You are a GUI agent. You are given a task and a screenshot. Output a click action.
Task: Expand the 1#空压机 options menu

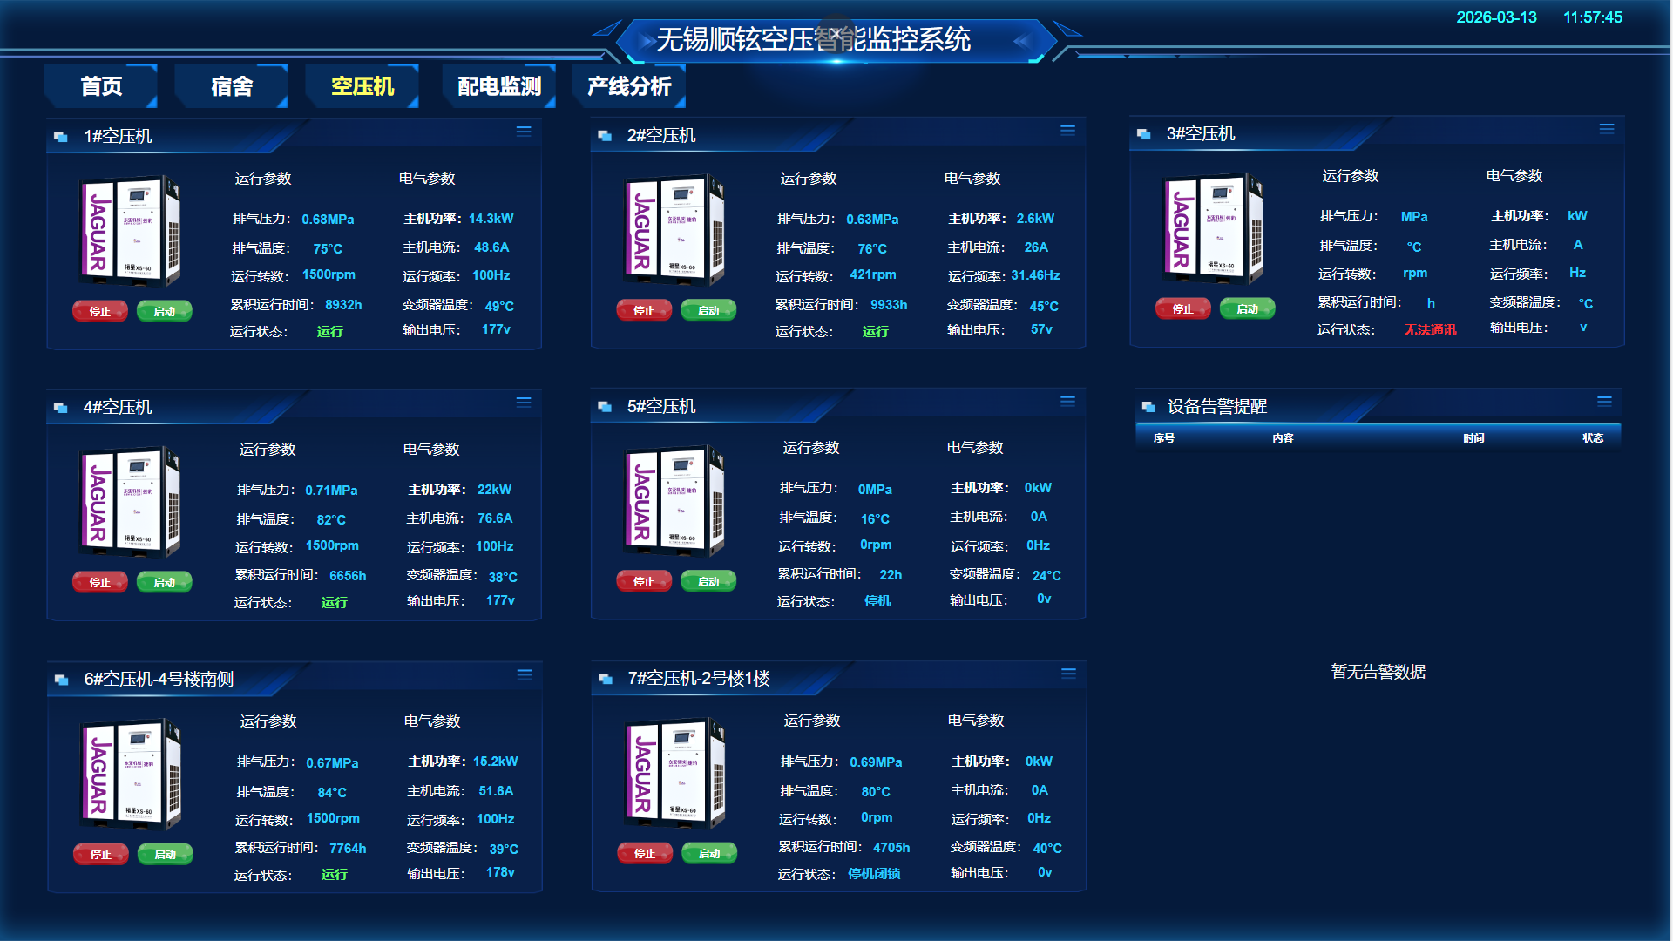[x=524, y=131]
